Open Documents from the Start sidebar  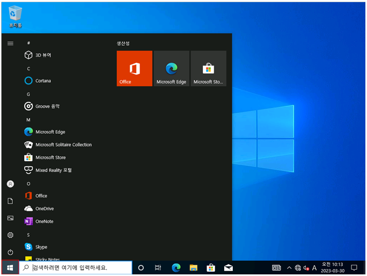[x=10, y=201]
